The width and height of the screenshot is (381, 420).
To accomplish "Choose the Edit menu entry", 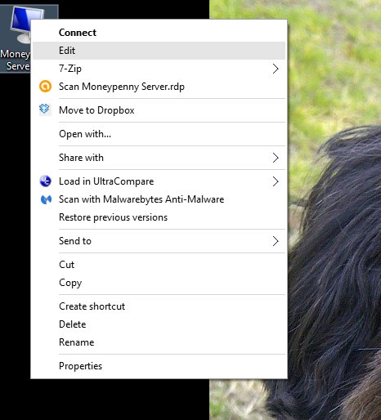I will (x=159, y=51).
